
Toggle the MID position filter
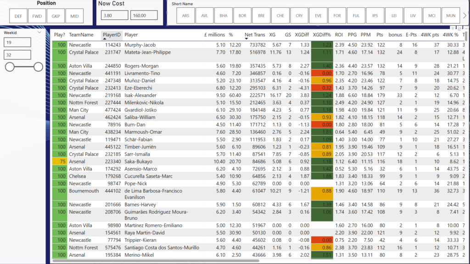pos(74,16)
